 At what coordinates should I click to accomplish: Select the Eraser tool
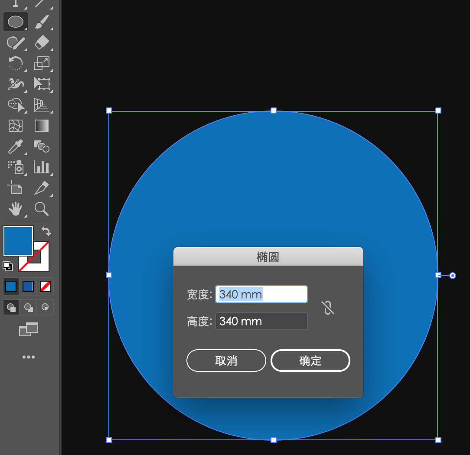click(x=42, y=42)
